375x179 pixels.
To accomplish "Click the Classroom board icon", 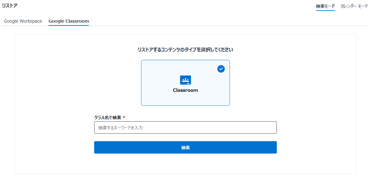I will [x=185, y=80].
